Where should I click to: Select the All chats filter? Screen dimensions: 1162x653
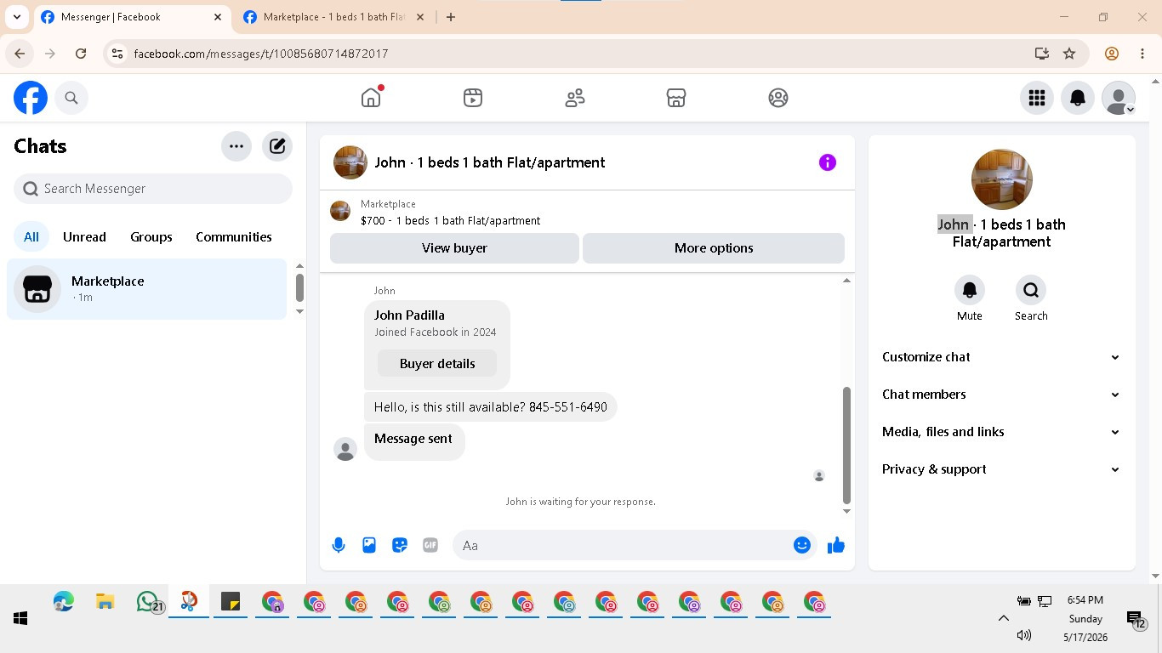[x=31, y=237]
